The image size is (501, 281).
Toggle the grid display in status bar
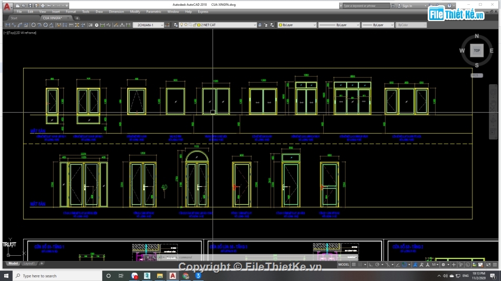(354, 264)
